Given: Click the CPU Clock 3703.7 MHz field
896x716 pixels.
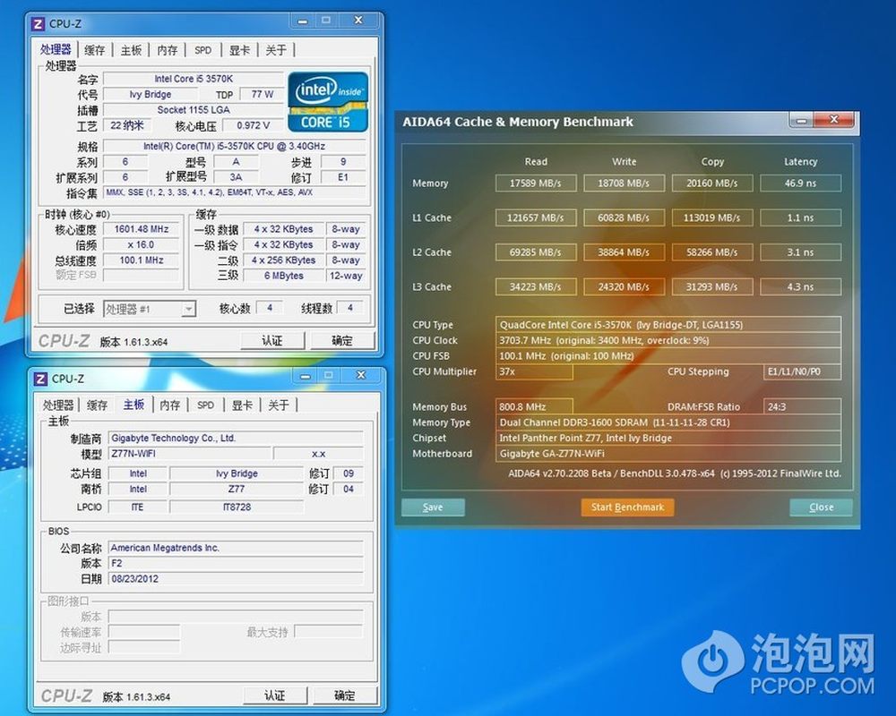Looking at the screenshot, I should (x=668, y=340).
